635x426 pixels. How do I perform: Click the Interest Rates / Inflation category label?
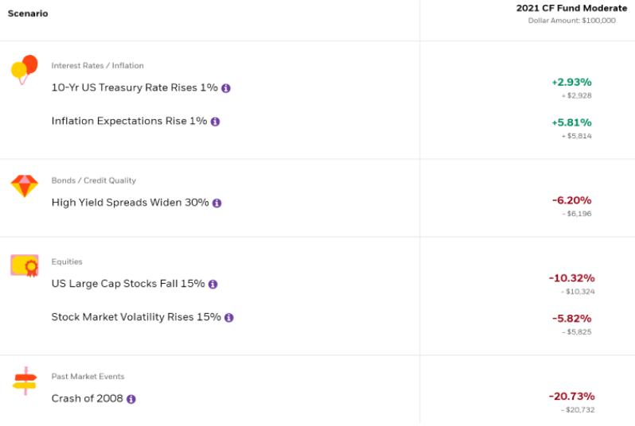point(98,65)
